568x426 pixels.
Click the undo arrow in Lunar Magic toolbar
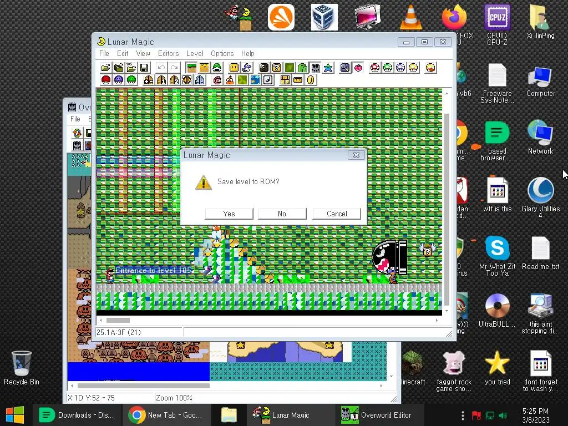pyautogui.click(x=161, y=68)
